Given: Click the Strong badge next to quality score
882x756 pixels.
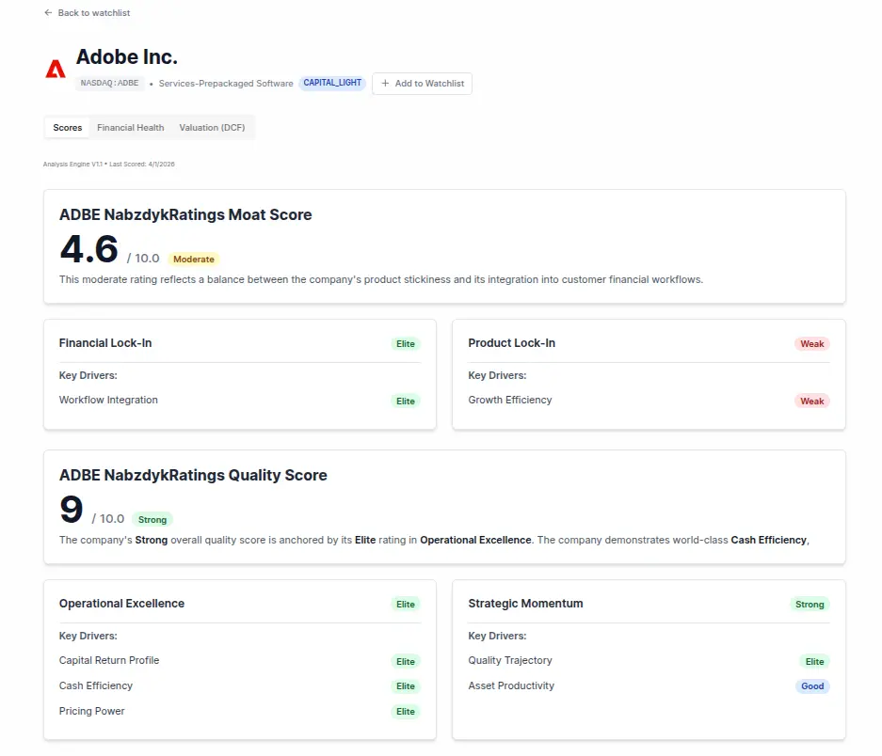Looking at the screenshot, I should pyautogui.click(x=152, y=519).
